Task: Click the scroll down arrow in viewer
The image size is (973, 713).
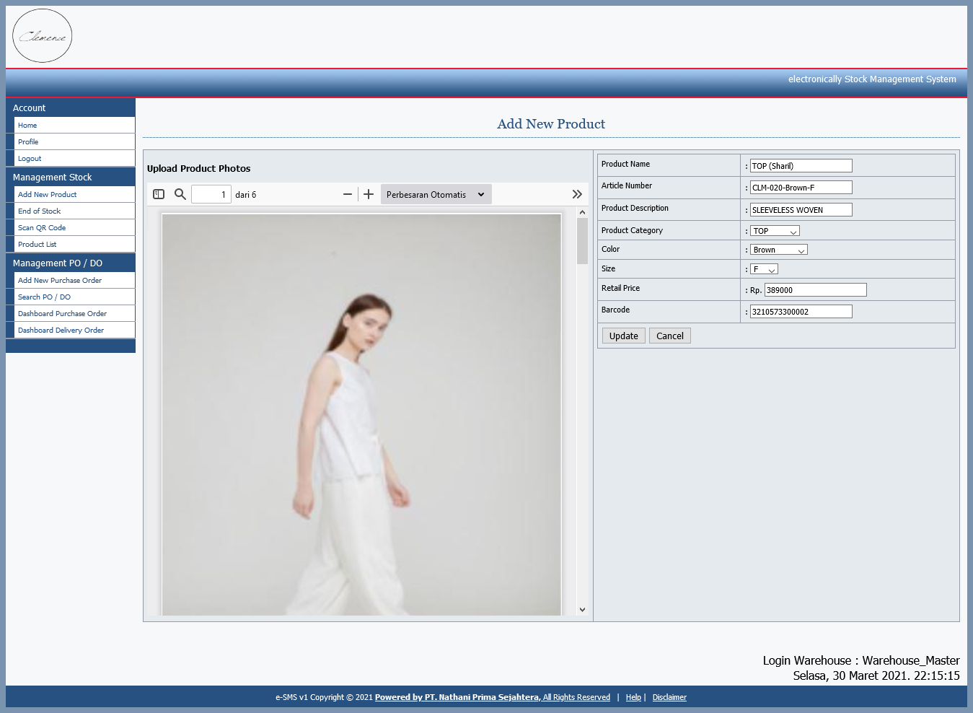Action: pos(583,610)
